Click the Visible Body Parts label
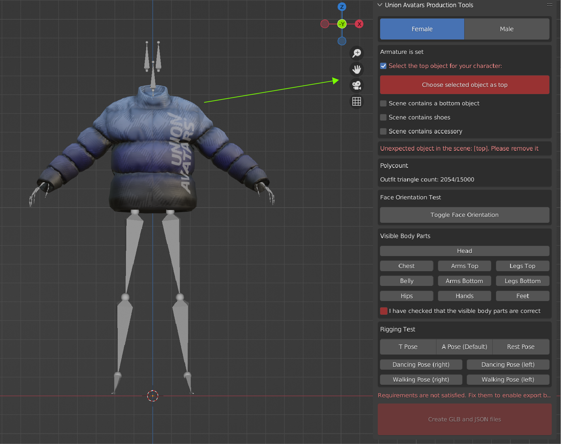 [405, 236]
